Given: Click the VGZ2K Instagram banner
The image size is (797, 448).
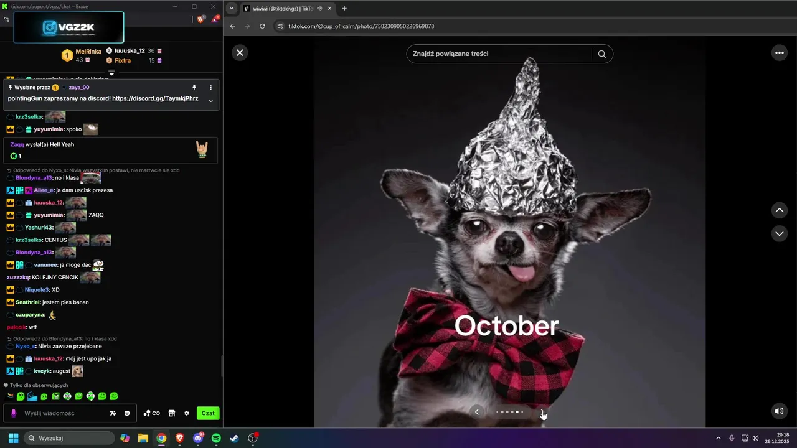Looking at the screenshot, I should point(68,27).
